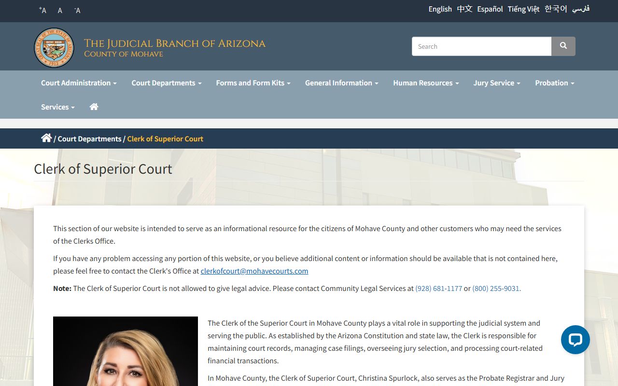The width and height of the screenshot is (618, 386).
Task: Click the Clerk portrait photo
Action: 126,351
